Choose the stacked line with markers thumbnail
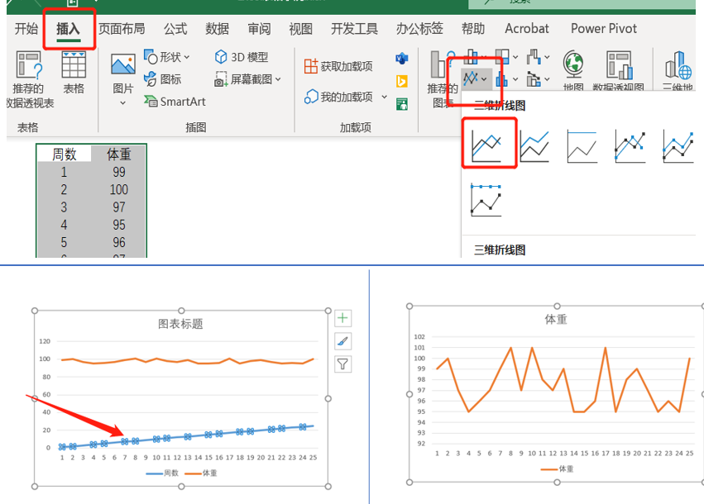The image size is (704, 504). coord(678,146)
